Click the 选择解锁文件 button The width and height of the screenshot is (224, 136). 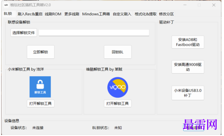[x=24, y=33]
